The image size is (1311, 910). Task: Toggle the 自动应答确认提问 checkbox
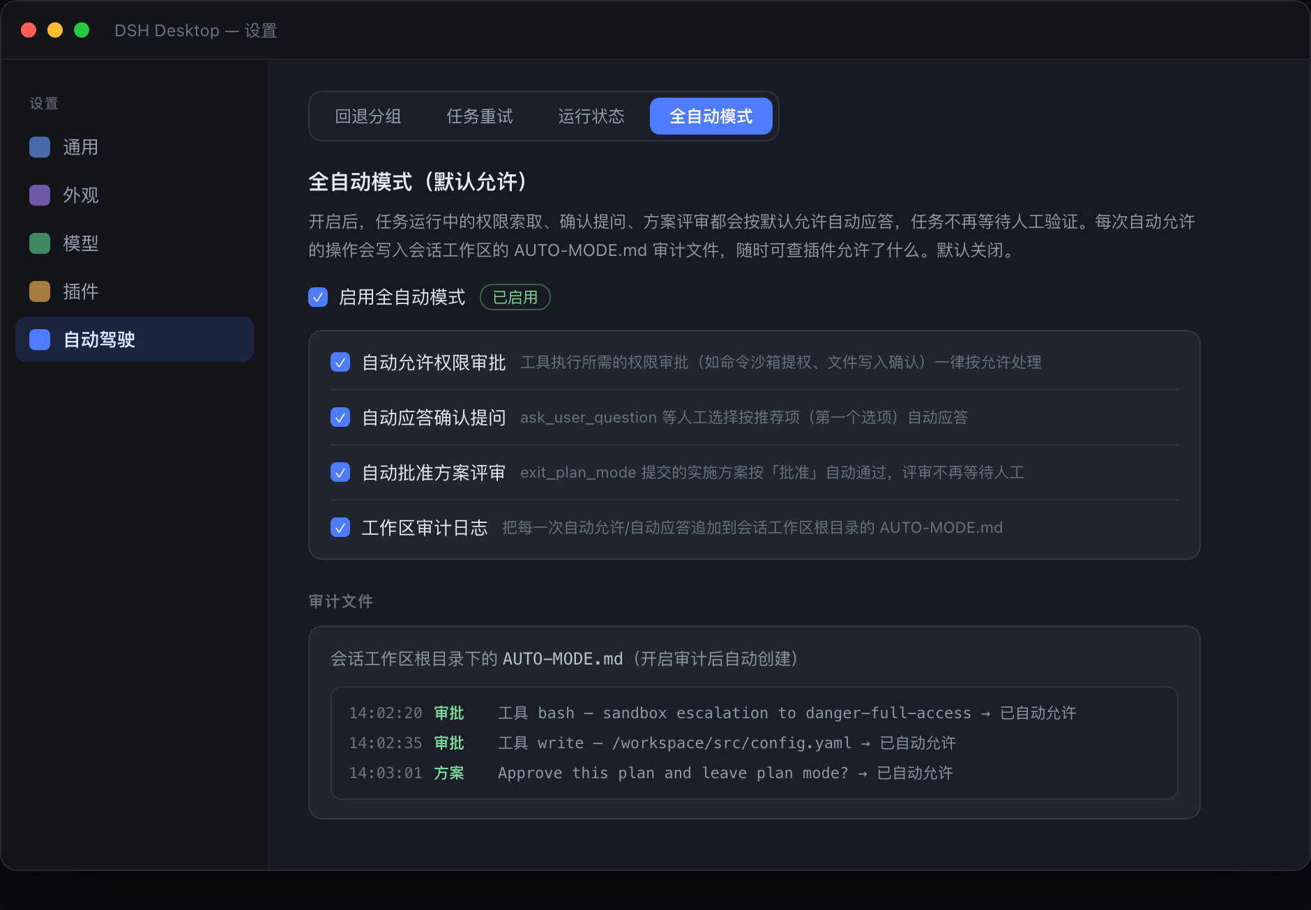coord(340,418)
